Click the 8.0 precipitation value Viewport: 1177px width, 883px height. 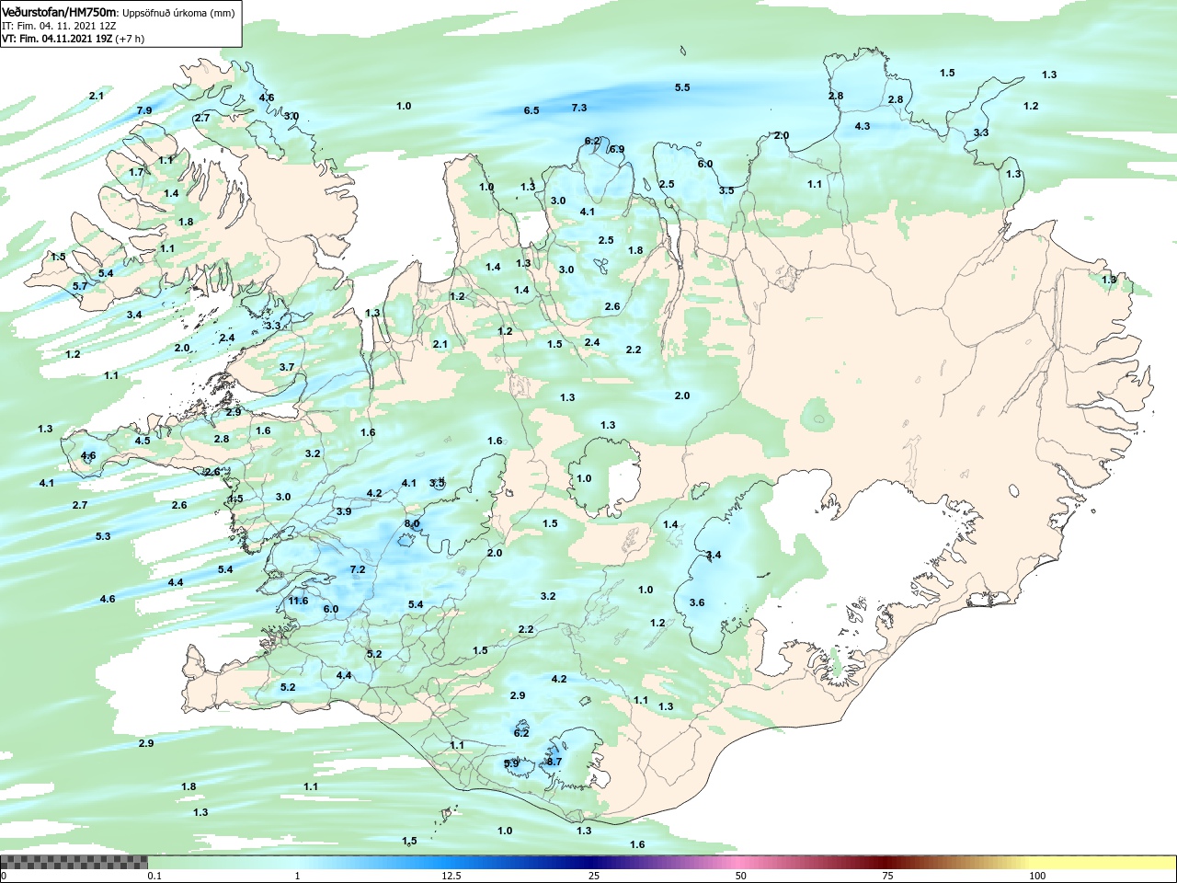[412, 523]
